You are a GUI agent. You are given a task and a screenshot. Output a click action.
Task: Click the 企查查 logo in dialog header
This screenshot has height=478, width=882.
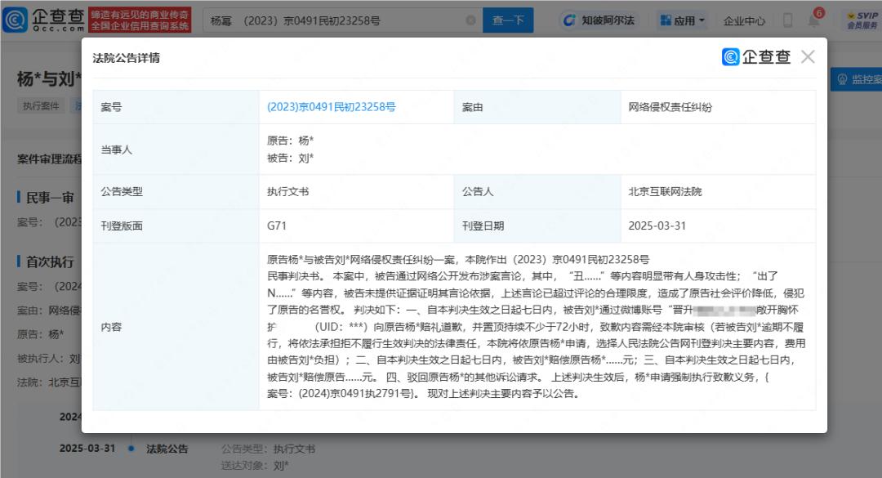click(x=756, y=56)
